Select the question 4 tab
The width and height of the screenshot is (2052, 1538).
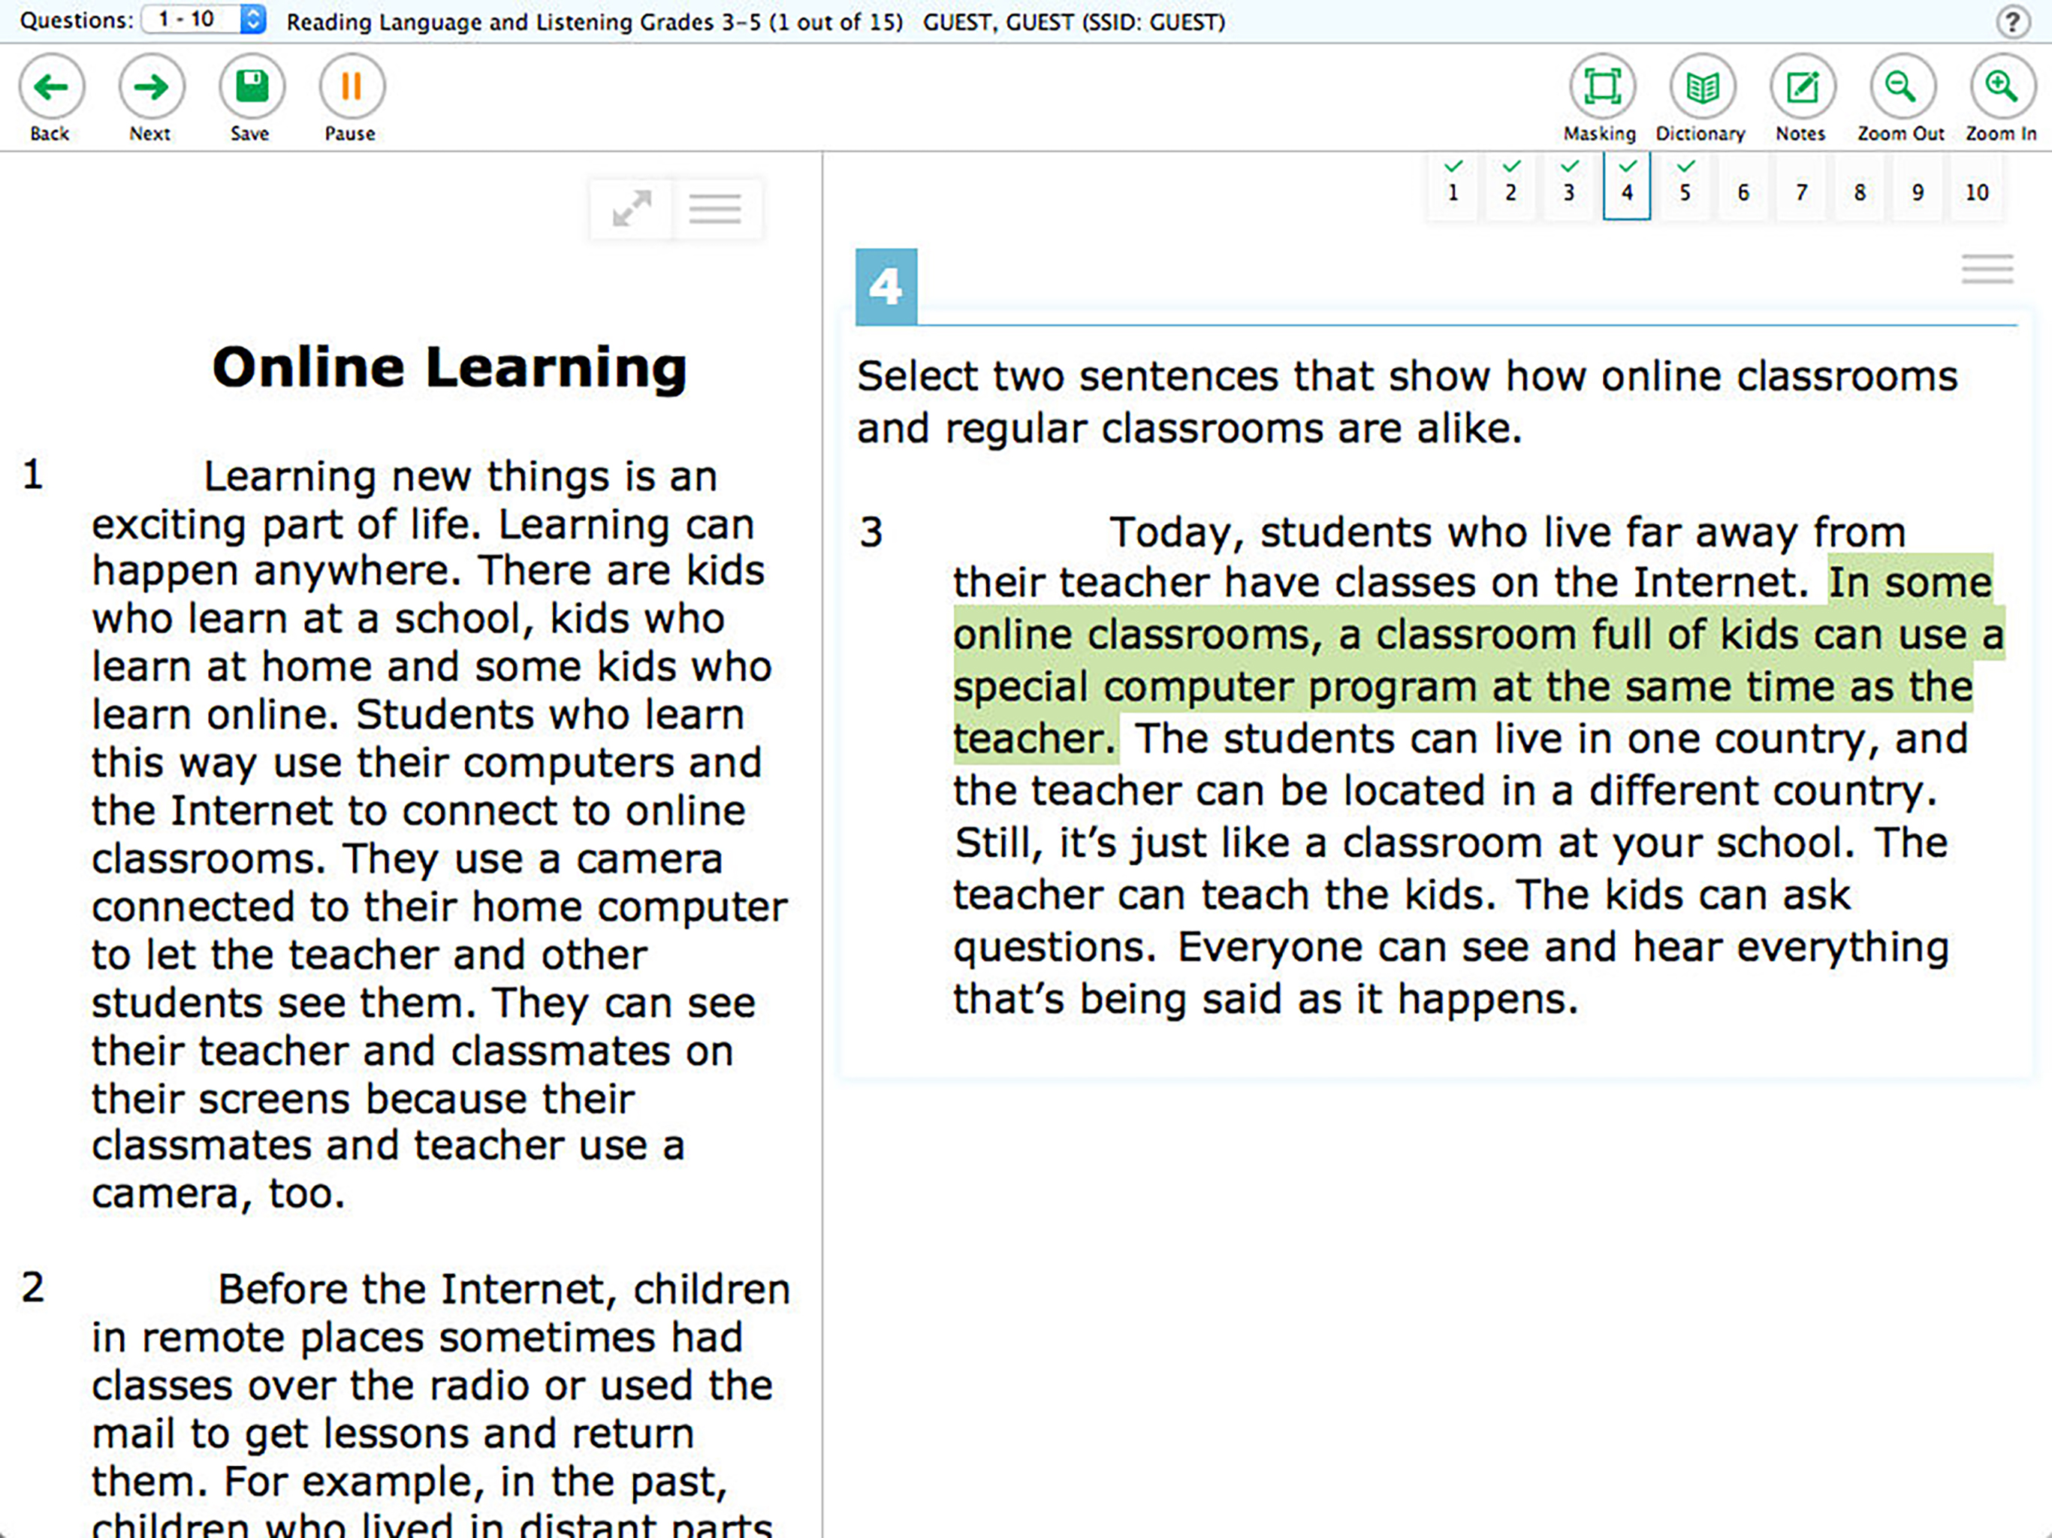1626,185
